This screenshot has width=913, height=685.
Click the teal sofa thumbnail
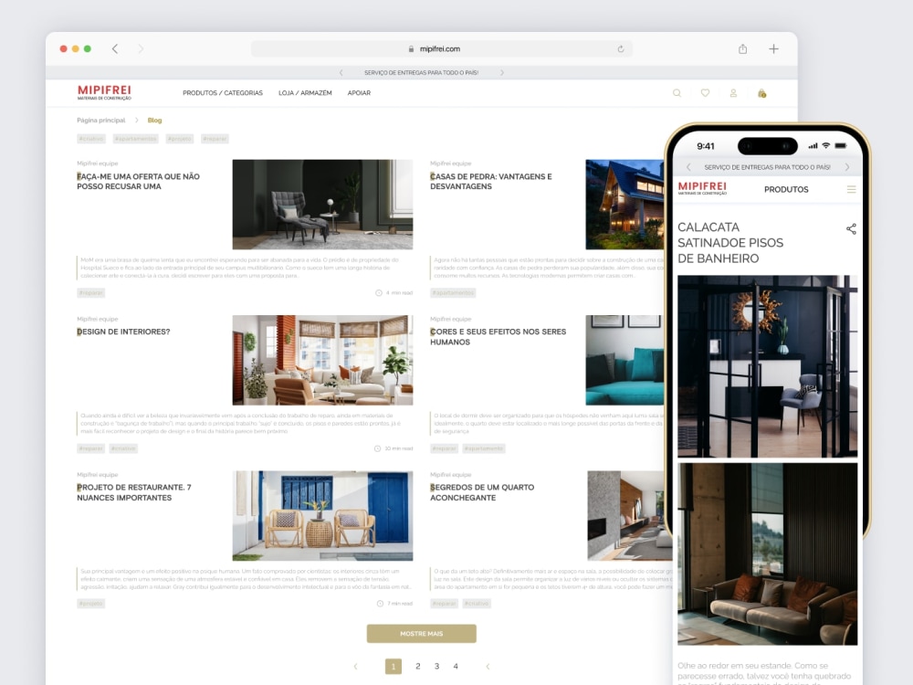coord(624,360)
